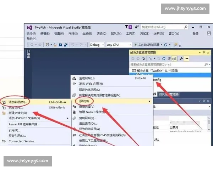Open the Undo history dropdown arrow

click(x=77, y=45)
